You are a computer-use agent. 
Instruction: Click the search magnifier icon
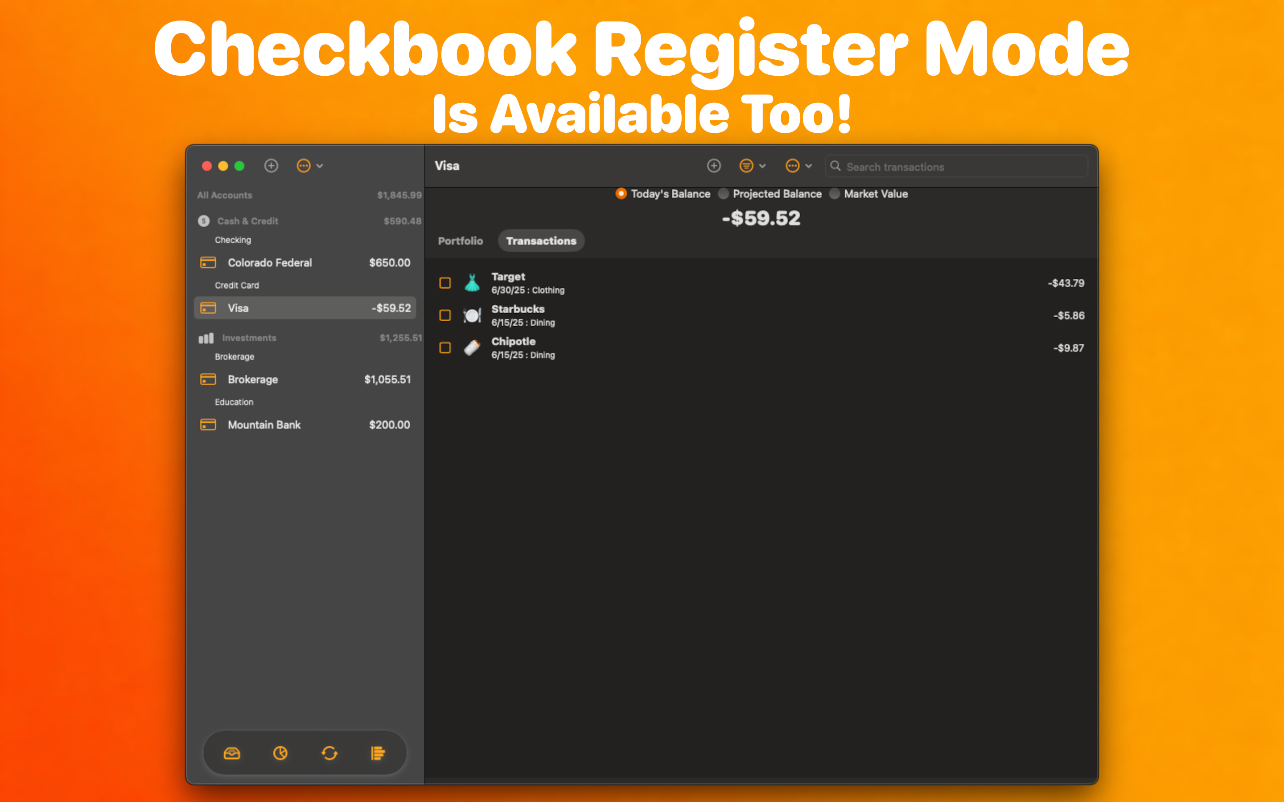coord(835,167)
